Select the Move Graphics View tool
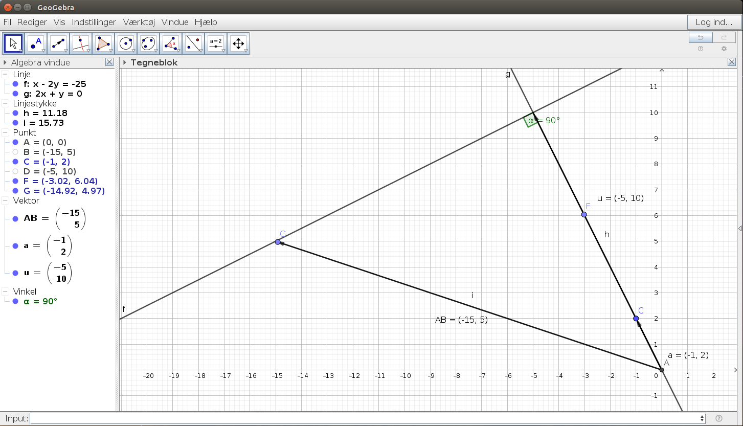The width and height of the screenshot is (743, 426). [x=238, y=43]
